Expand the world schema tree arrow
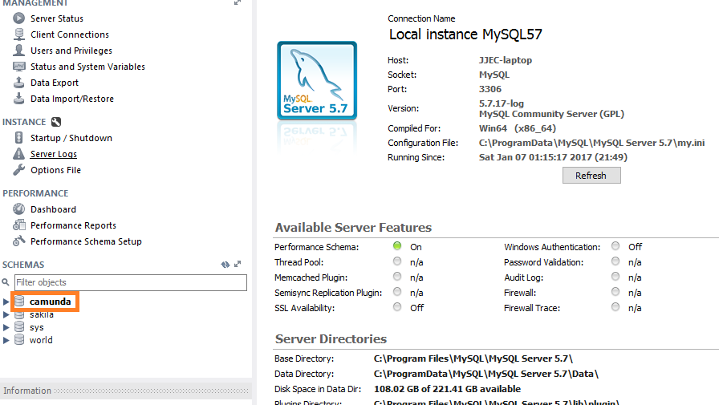The image size is (719, 405). pyautogui.click(x=6, y=340)
